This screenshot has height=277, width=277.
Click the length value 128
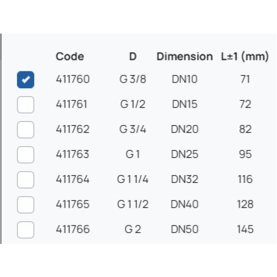[x=245, y=204]
